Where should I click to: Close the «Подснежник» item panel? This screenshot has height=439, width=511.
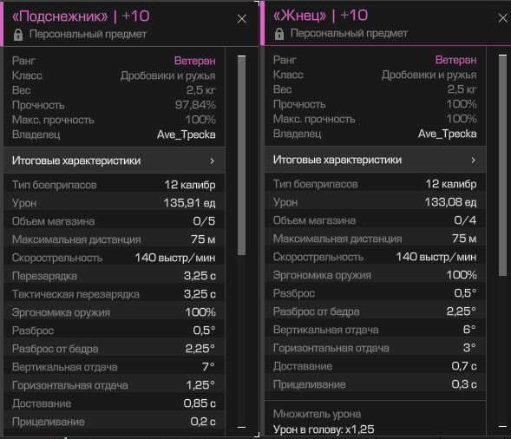[x=242, y=19]
